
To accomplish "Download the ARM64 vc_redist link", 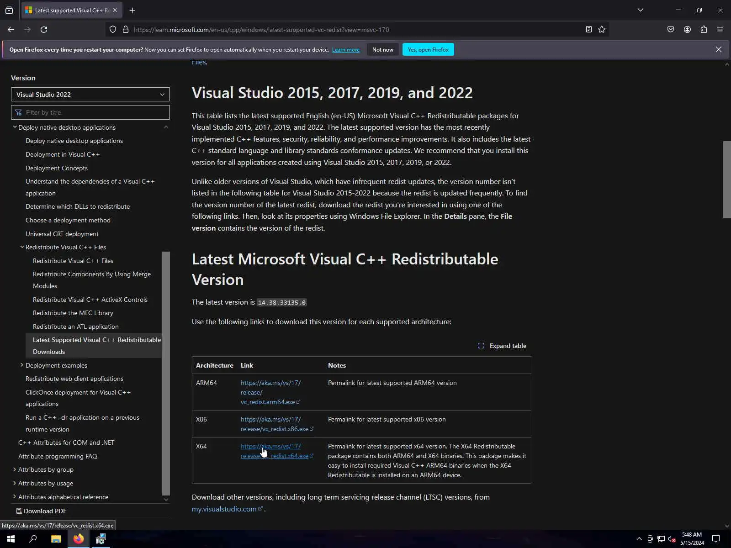I will (x=270, y=392).
